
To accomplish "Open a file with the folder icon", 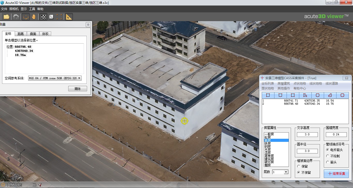I will [6, 17].
